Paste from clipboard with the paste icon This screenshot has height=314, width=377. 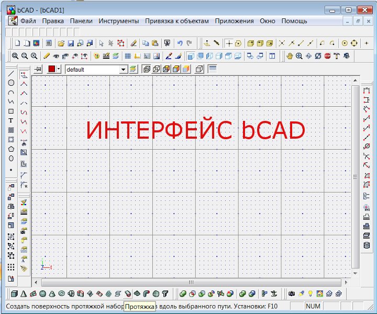[155, 43]
